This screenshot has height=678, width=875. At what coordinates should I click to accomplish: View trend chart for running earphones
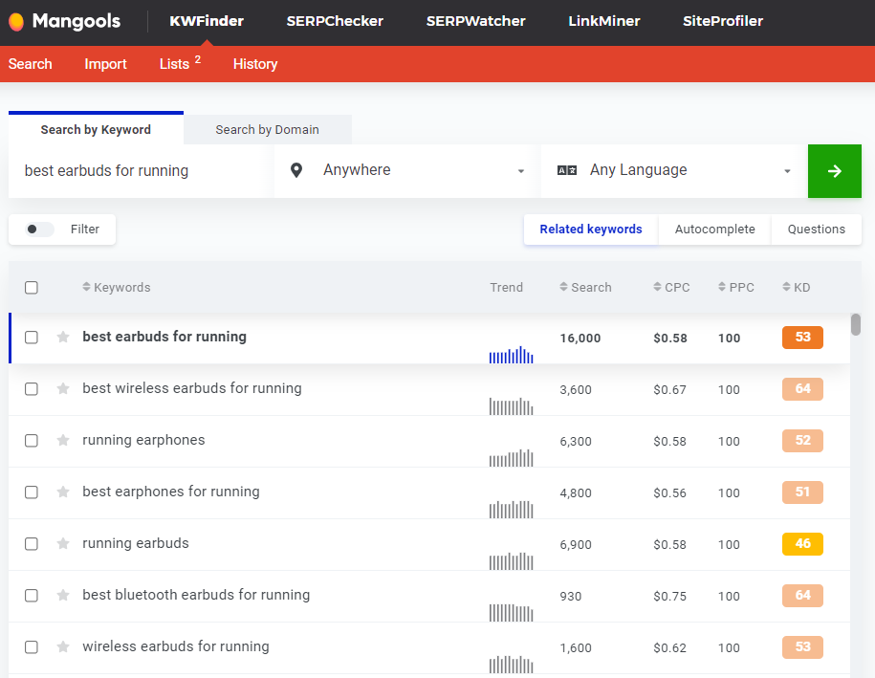point(512,458)
